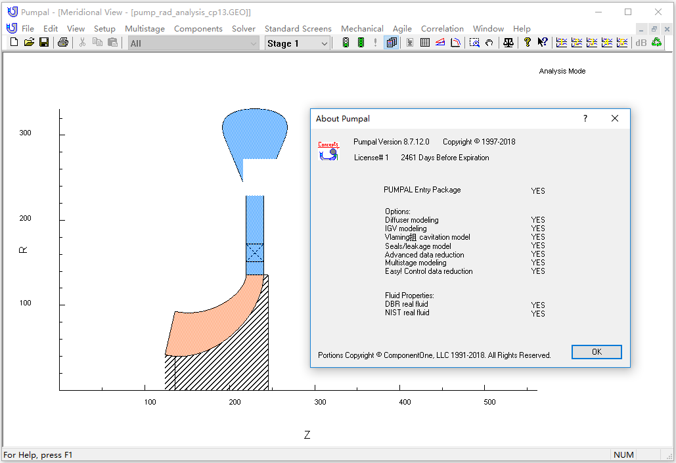This screenshot has height=463, width=676.
Task: Click the NUM indicator in status bar
Action: [623, 455]
